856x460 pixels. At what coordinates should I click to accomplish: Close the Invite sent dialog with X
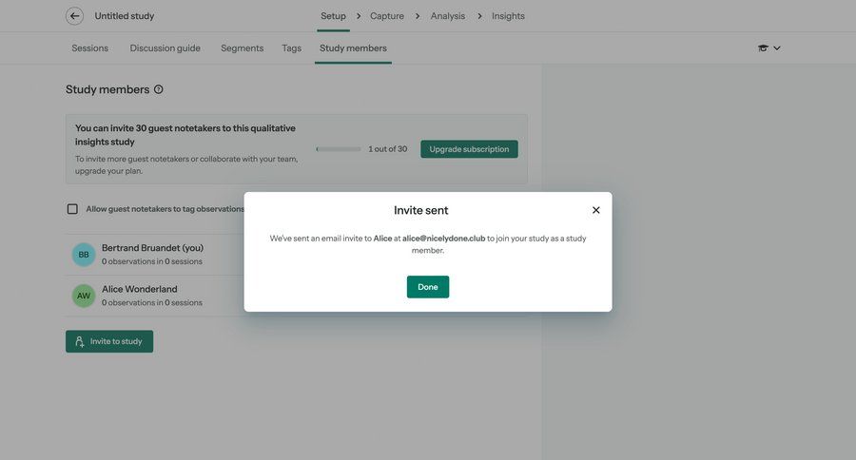click(x=596, y=210)
